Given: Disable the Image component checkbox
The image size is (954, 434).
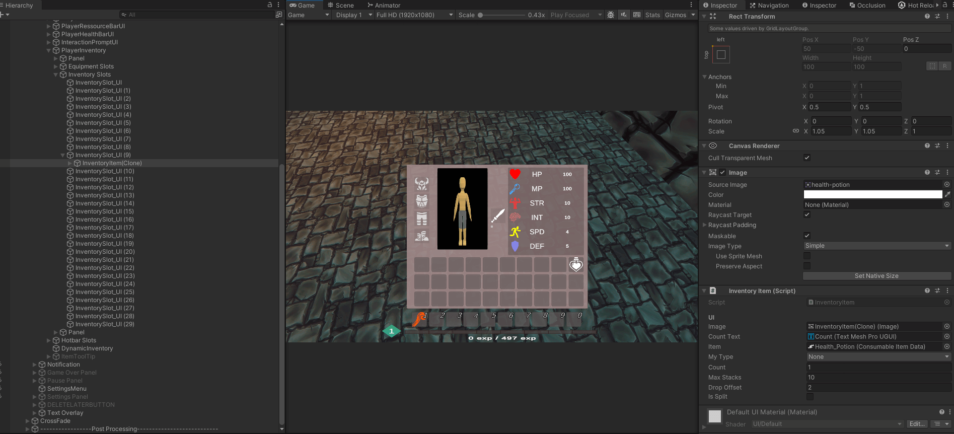Looking at the screenshot, I should 722,172.
